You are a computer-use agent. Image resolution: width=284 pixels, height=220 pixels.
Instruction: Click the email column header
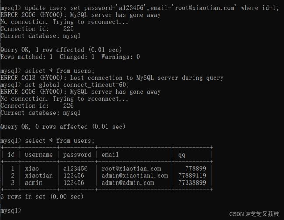coord(110,155)
